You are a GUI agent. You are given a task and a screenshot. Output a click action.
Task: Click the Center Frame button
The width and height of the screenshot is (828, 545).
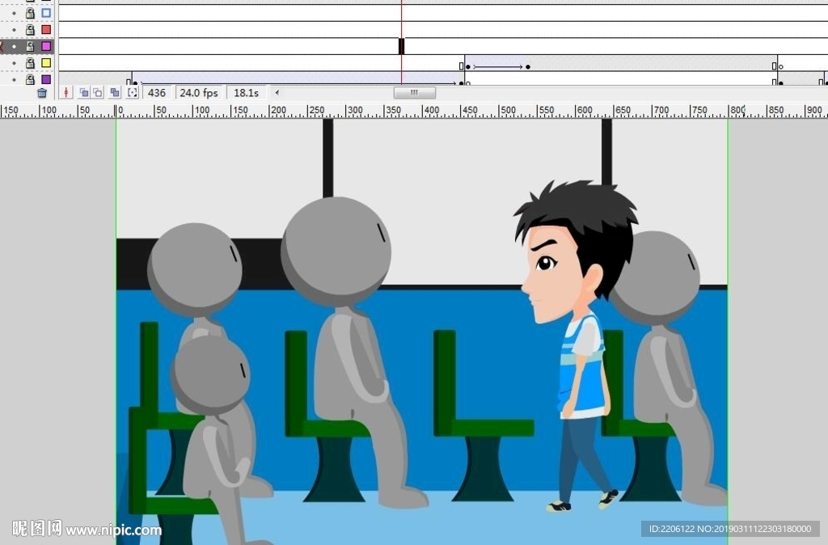click(66, 93)
